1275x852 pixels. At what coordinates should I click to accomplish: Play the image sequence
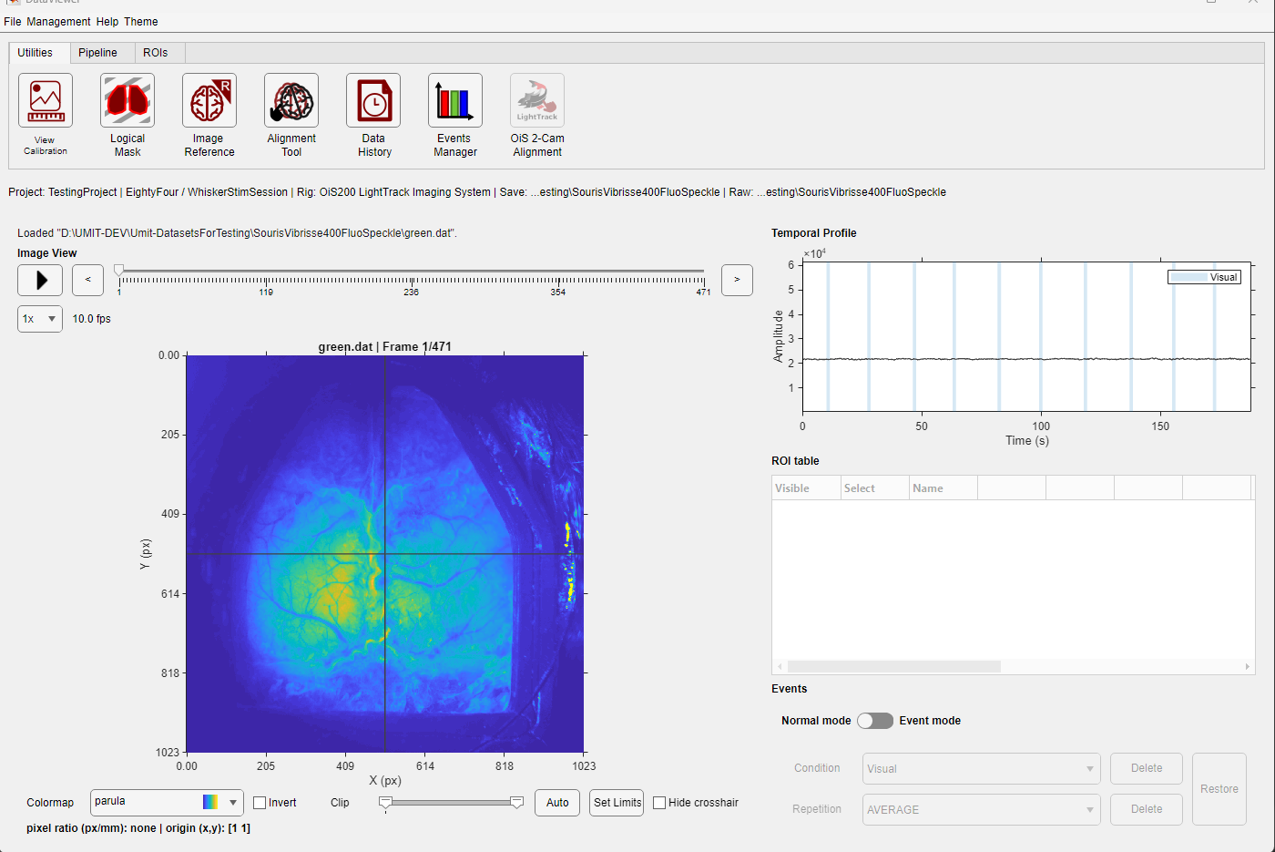40,281
